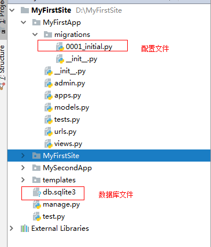This screenshot has width=211, height=247.
Task: Click the models.py Python file icon
Action: pos(49,107)
